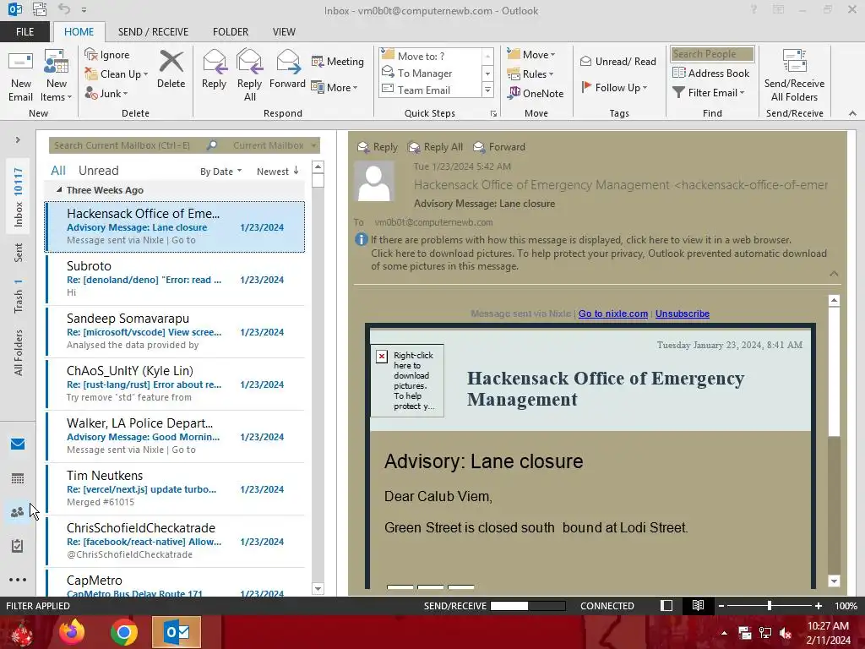The height and width of the screenshot is (649, 865).
Task: Switch to People view
Action: click(18, 512)
